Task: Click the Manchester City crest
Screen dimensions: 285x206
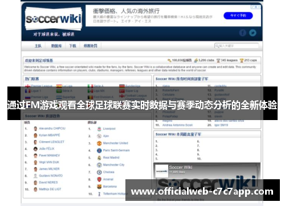Action: coord(99,165)
